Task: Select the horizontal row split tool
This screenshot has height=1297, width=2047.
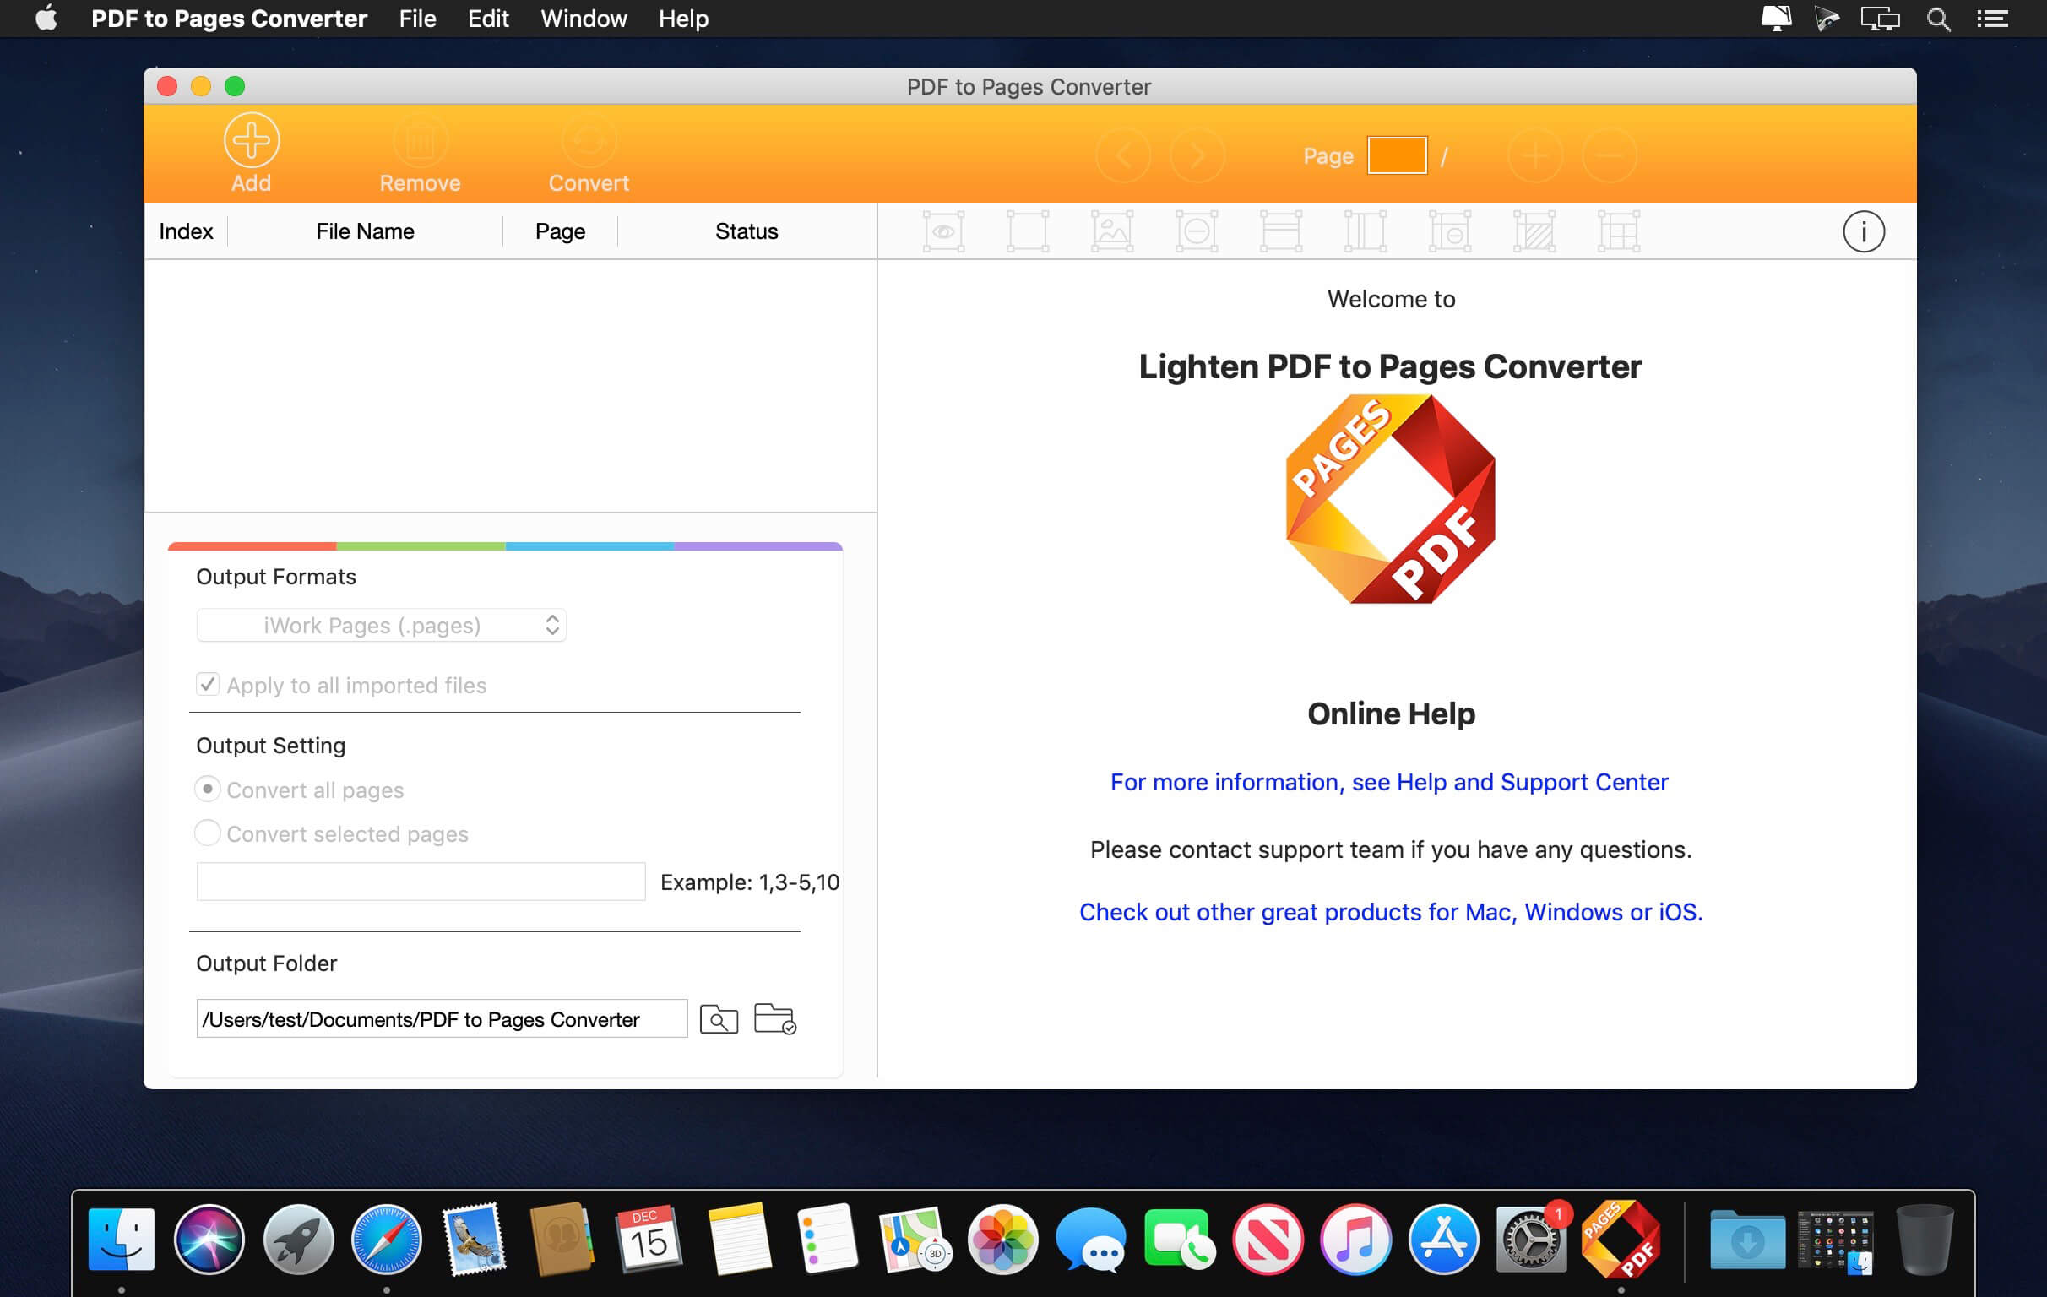Action: coord(1280,231)
